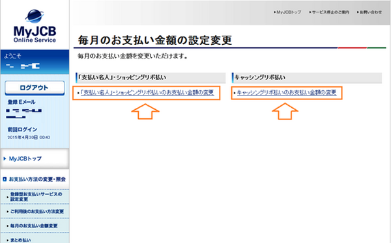Click the 毎月のお支払い金額の設定変更 page heading
Image resolution: width=391 pixels, height=243 pixels.
coord(155,40)
